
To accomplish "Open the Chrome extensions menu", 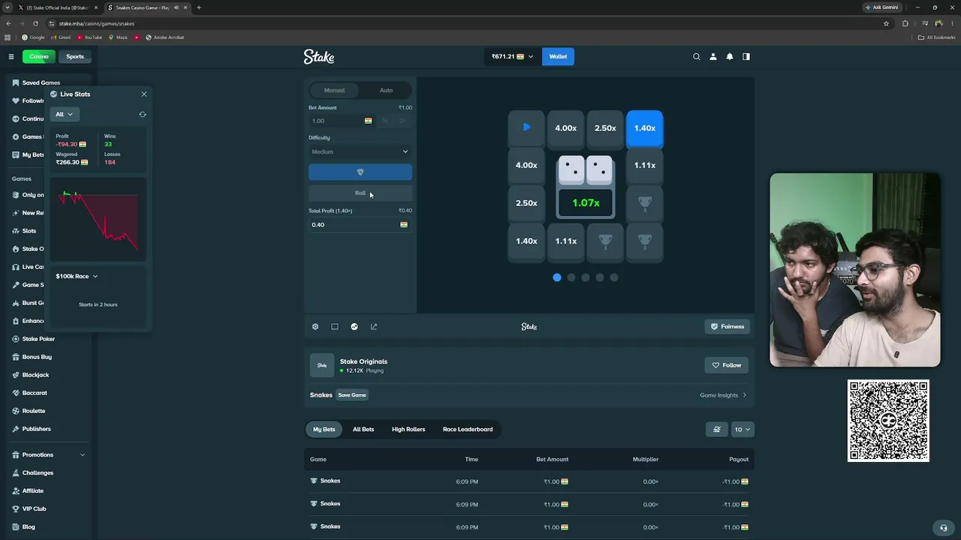I will point(905,23).
